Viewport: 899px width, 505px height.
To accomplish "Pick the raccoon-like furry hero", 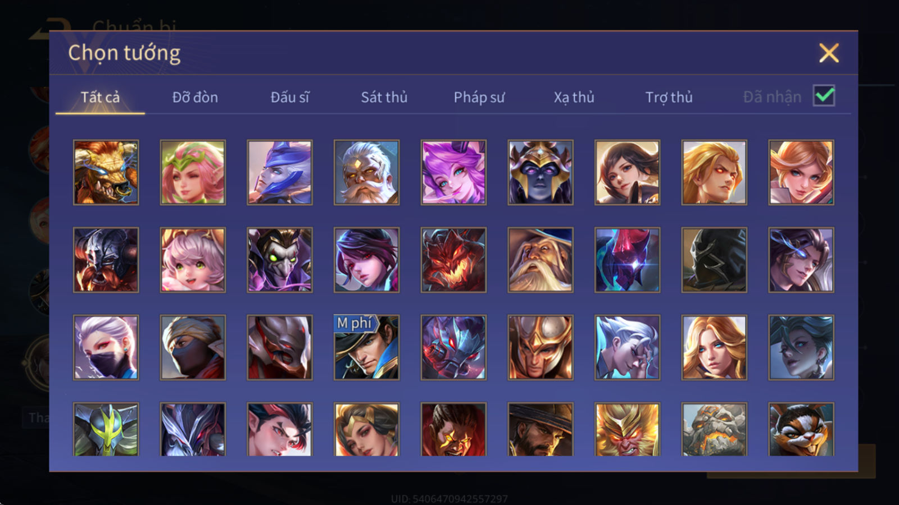I will (x=801, y=429).
